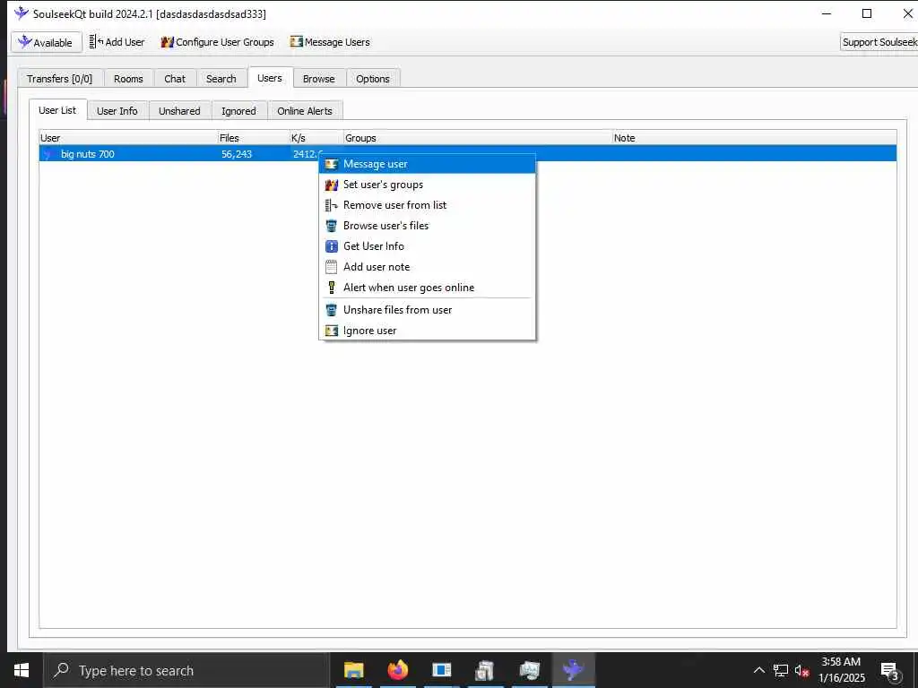The image size is (918, 688).
Task: Click the Add User toolbar icon
Action: 96,42
